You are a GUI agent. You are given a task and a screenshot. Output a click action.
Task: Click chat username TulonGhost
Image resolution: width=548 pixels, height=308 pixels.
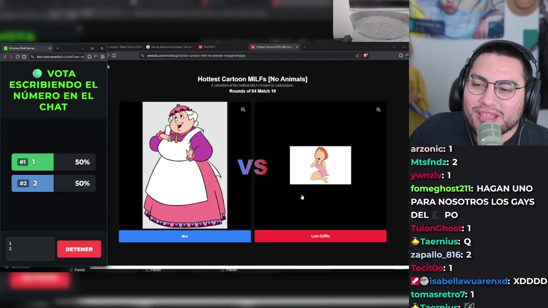(436, 228)
